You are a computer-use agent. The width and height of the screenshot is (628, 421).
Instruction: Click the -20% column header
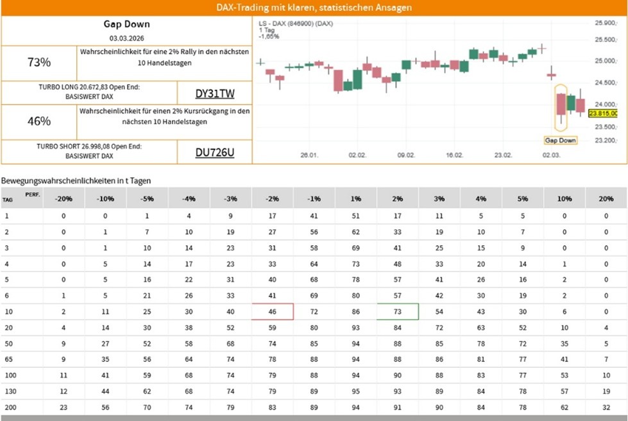pyautogui.click(x=64, y=198)
